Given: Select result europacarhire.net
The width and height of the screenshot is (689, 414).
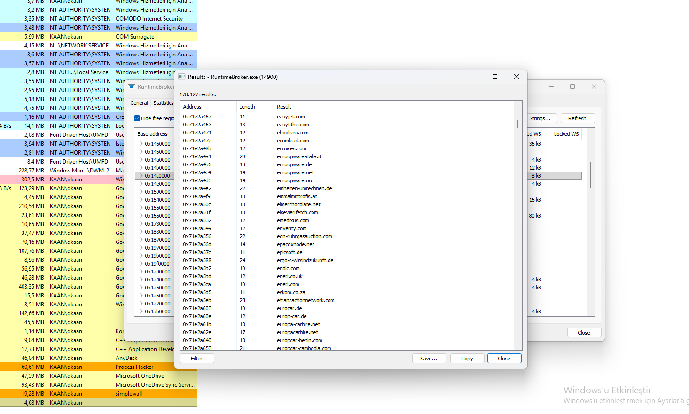Looking at the screenshot, I should (x=298, y=332).
